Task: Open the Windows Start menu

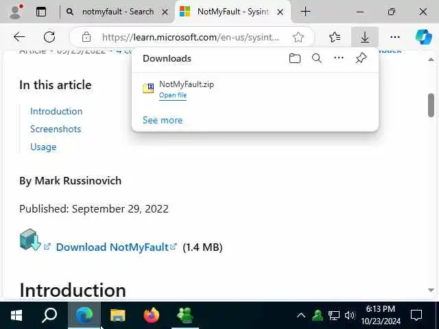Action: [16, 315]
